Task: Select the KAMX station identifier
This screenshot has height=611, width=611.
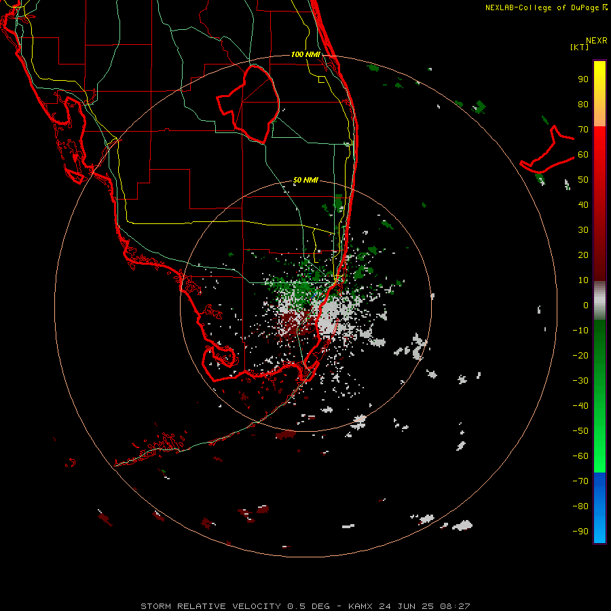Action: (x=361, y=606)
